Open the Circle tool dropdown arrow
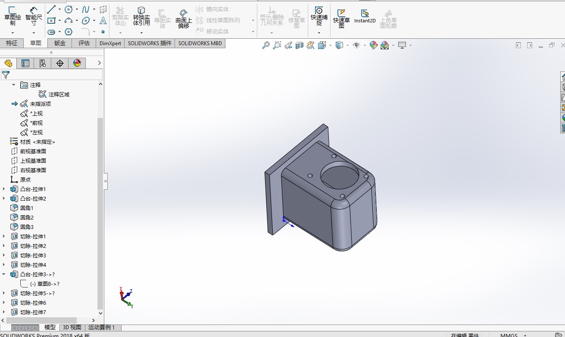565x337 pixels. [x=77, y=9]
